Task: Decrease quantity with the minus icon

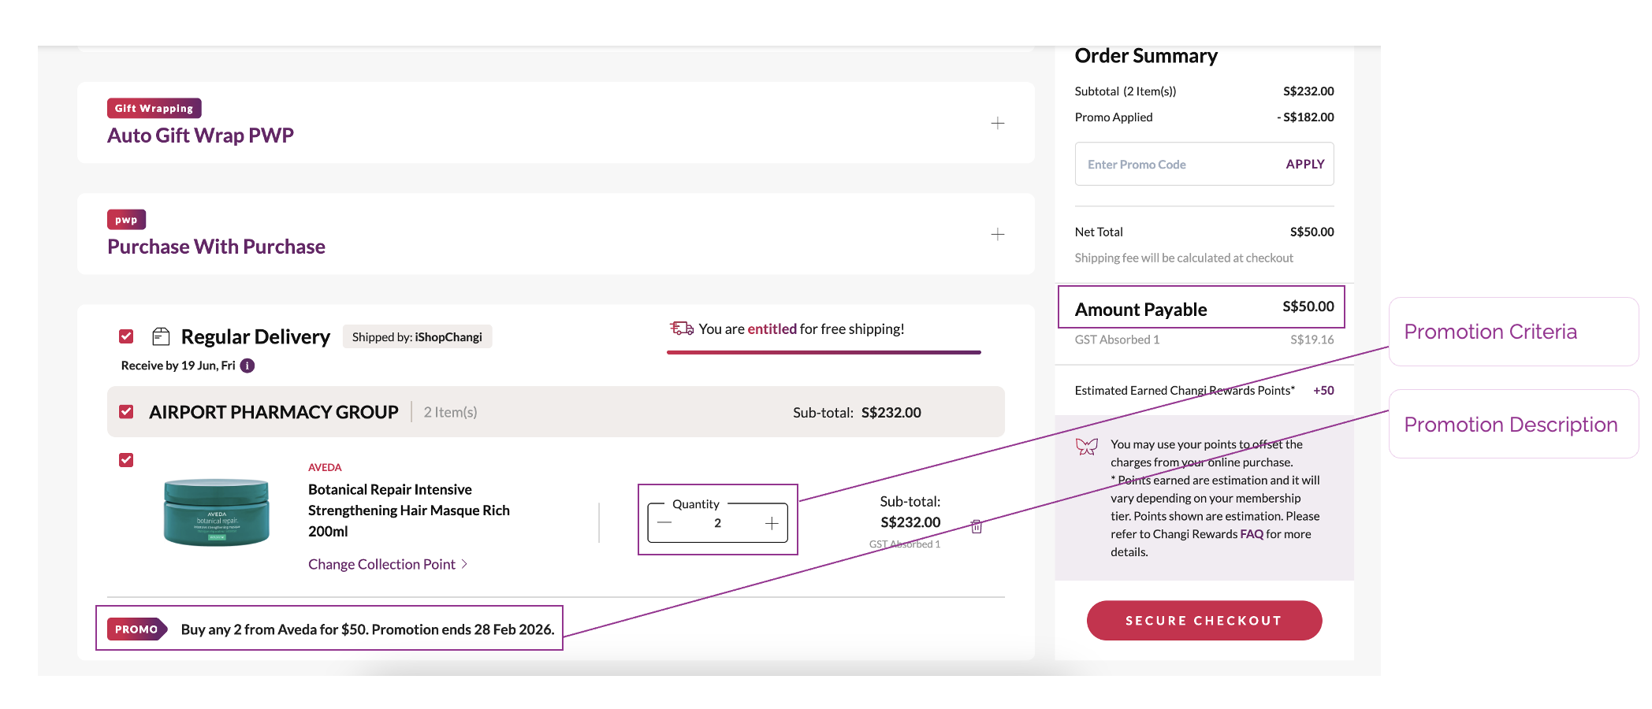Action: pyautogui.click(x=664, y=523)
